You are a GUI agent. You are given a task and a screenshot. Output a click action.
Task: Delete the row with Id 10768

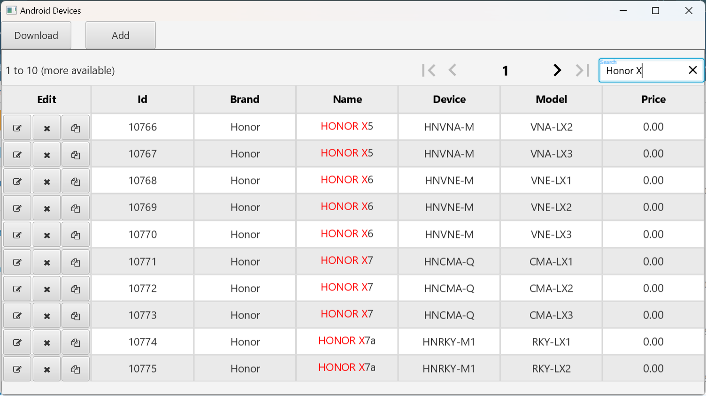46,182
